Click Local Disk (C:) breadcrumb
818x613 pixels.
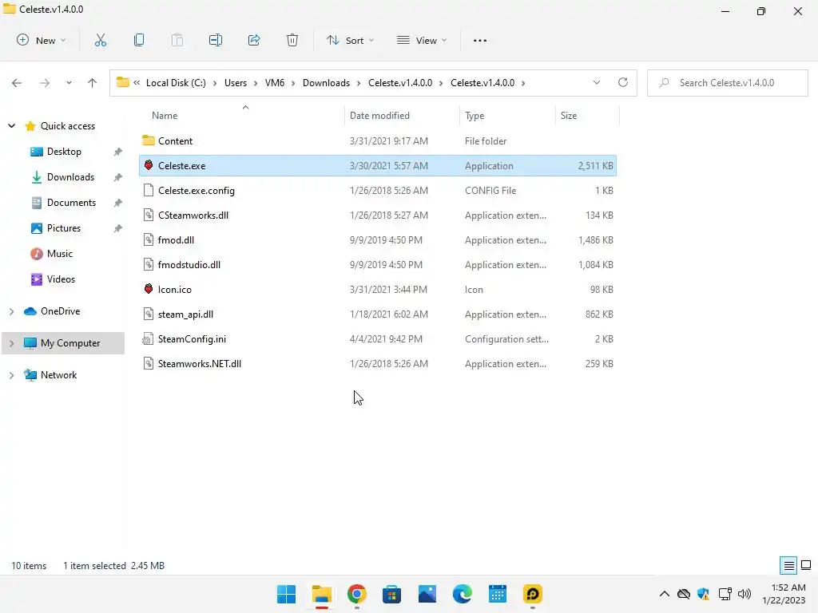pos(176,83)
